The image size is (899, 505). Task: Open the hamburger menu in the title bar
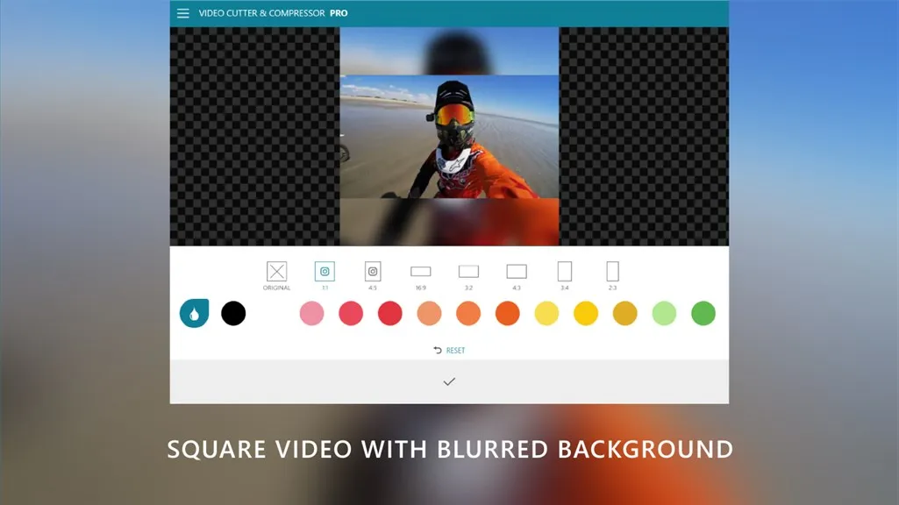pyautogui.click(x=182, y=12)
